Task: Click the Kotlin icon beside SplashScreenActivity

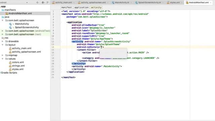Action: 10,28
